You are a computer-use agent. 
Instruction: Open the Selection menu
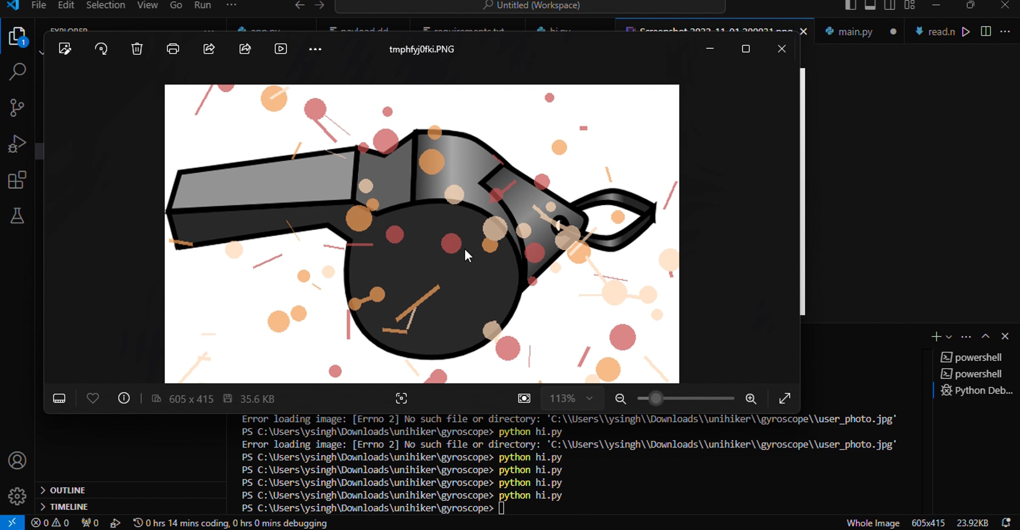point(106,5)
